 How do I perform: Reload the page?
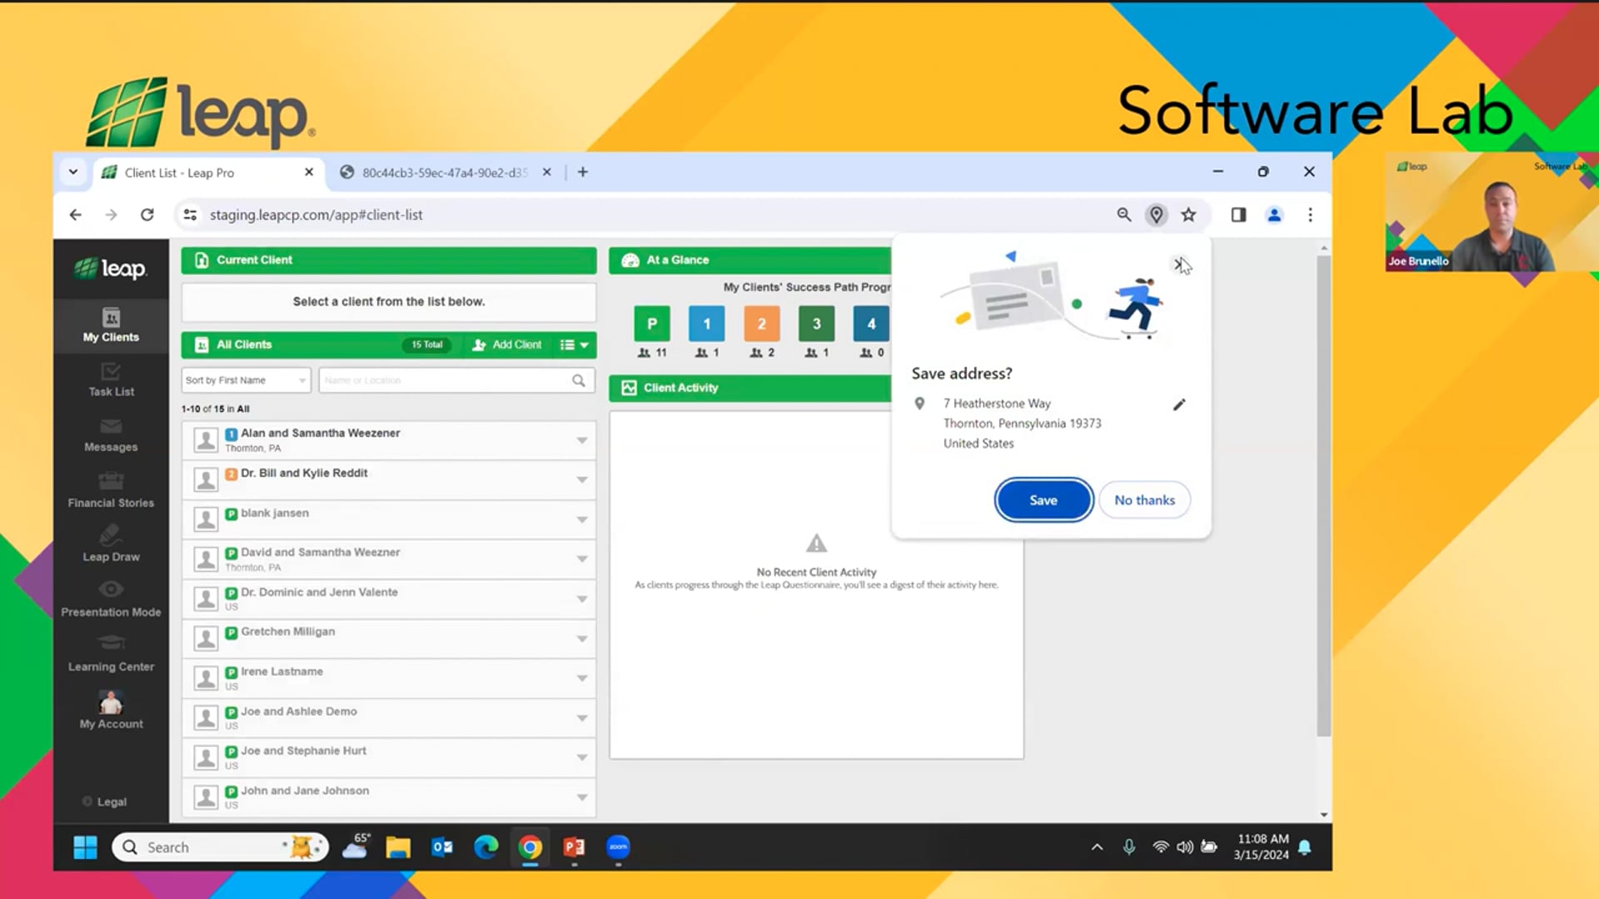pos(147,215)
